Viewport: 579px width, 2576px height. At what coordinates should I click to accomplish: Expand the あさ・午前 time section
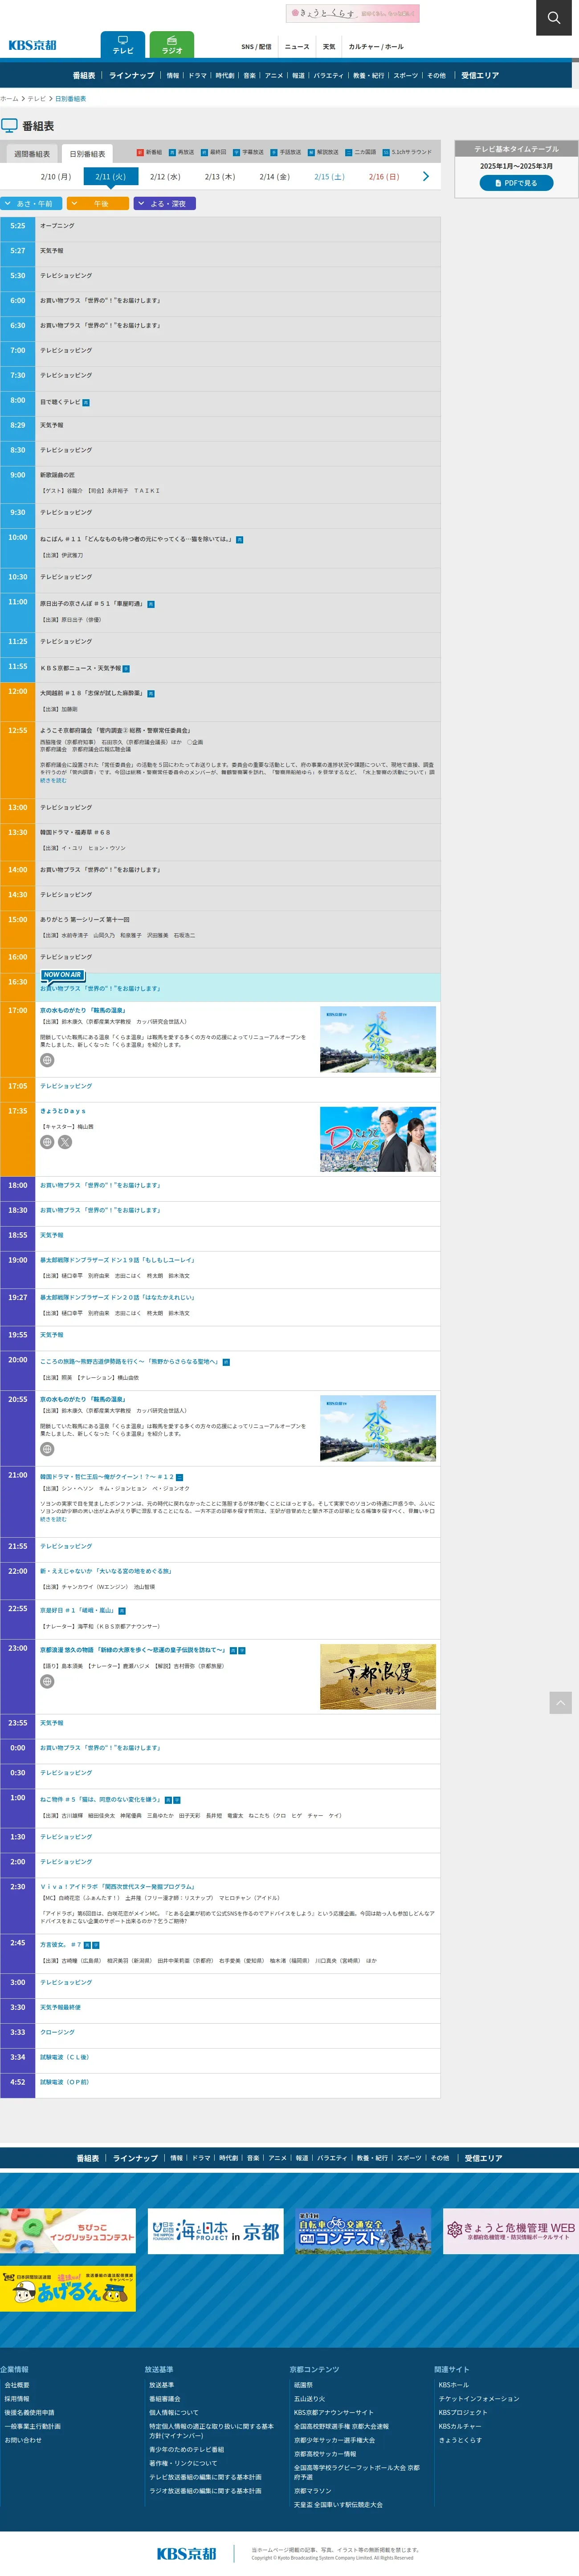(x=28, y=204)
